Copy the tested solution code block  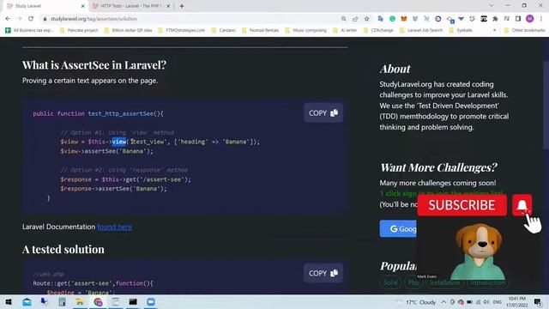point(323,273)
